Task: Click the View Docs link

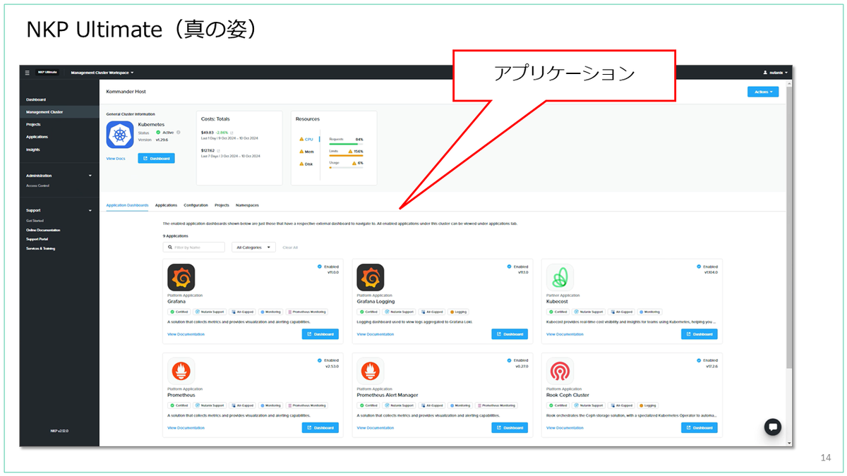Action: (115, 159)
